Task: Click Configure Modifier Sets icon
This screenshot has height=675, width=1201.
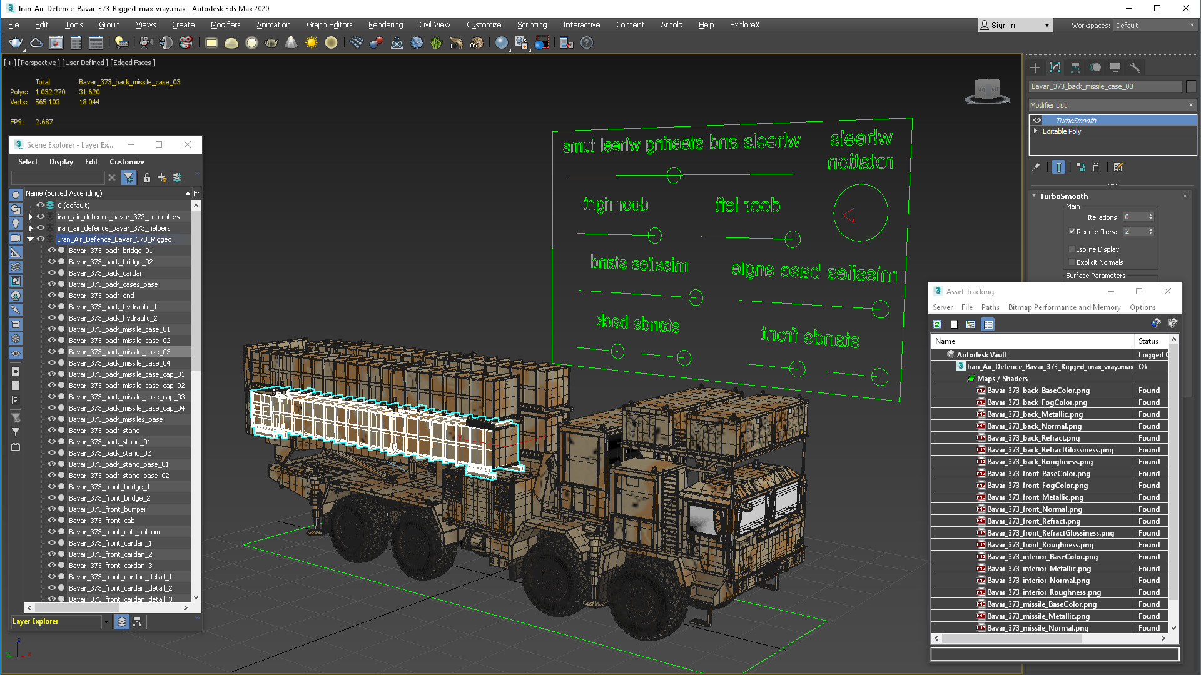Action: click(1118, 167)
